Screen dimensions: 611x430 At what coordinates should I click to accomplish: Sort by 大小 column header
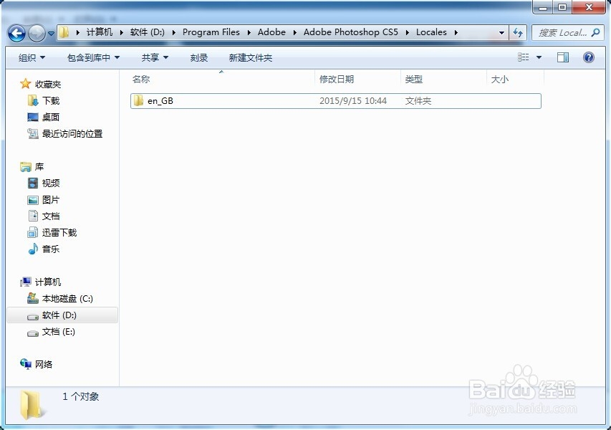coord(499,79)
